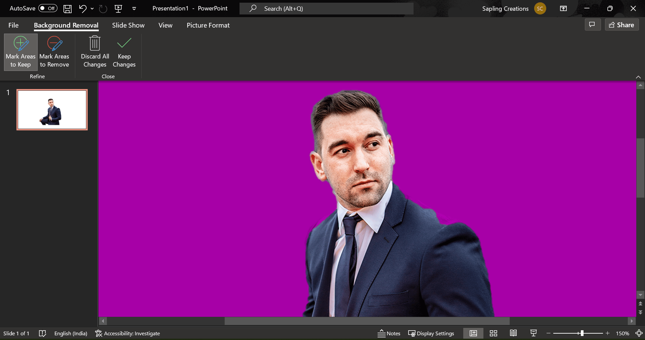645x340 pixels.
Task: Open Quick Access Toolbar customization menu
Action: tap(134, 8)
